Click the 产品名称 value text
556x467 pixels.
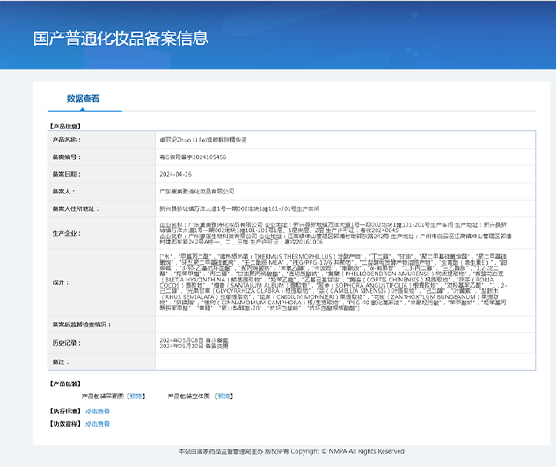point(195,140)
